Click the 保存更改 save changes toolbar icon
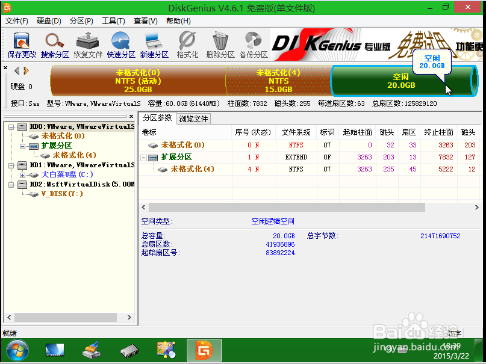The height and width of the screenshot is (364, 486). (22, 45)
